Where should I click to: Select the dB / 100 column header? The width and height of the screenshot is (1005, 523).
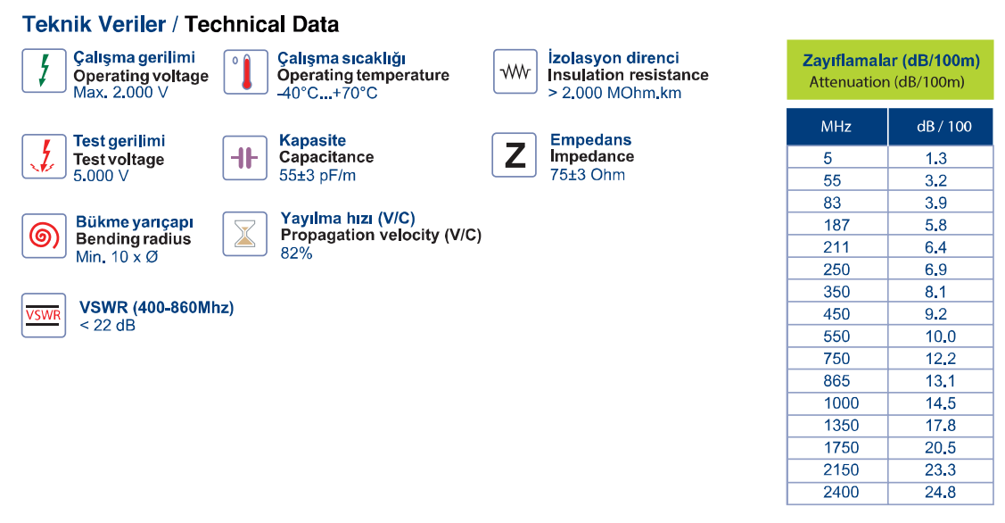coord(941,127)
